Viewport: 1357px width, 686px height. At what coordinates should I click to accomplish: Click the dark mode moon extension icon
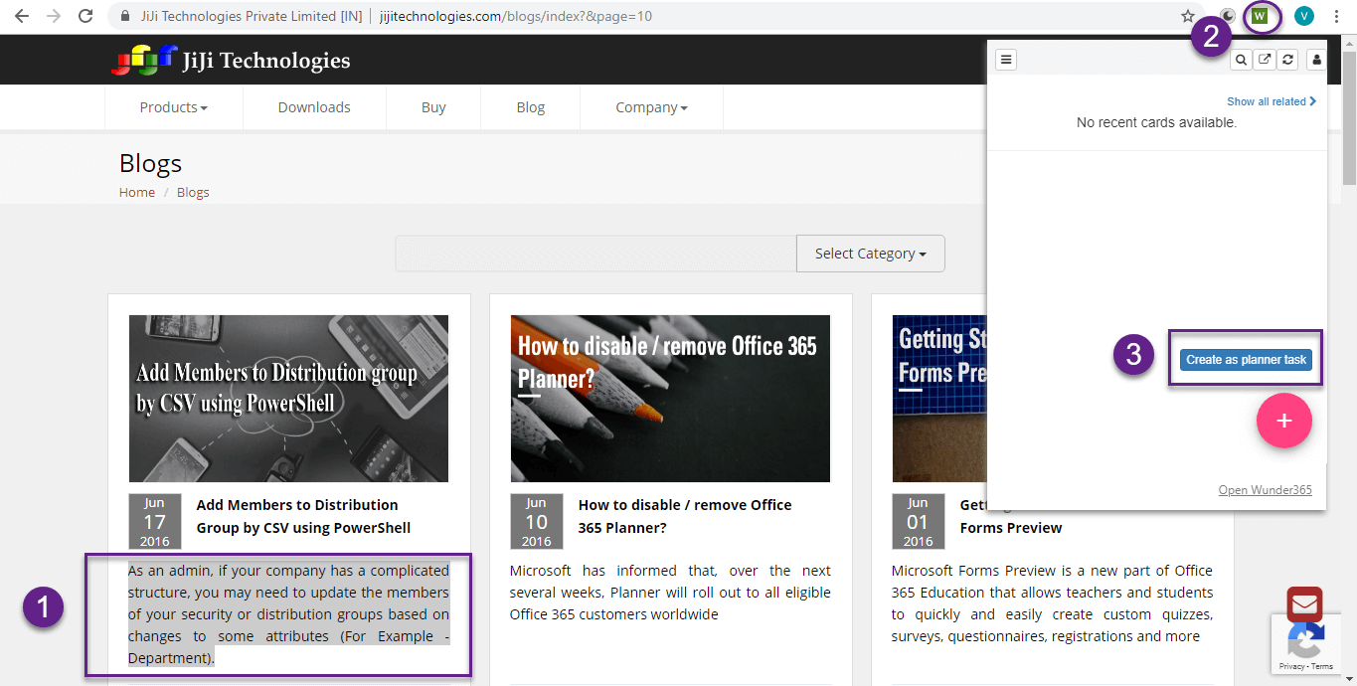(1229, 16)
